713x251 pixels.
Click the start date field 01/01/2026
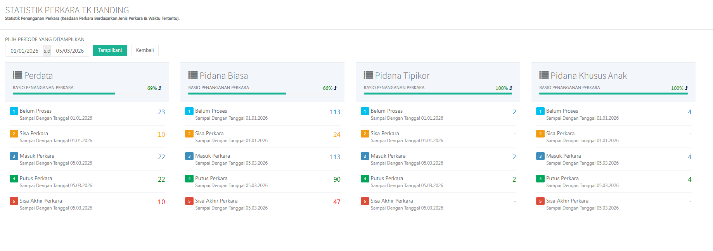click(x=24, y=51)
